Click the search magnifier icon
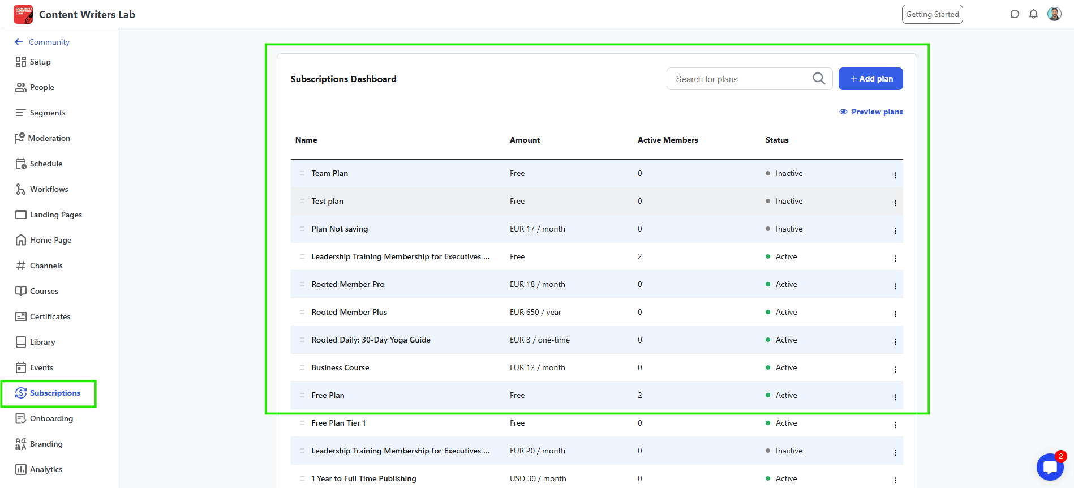Viewport: 1074px width, 488px height. [x=819, y=79]
